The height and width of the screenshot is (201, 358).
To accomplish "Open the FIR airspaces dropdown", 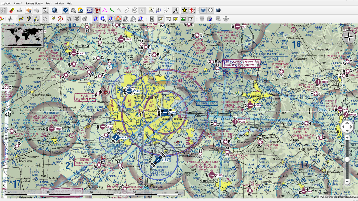I will tap(141, 19).
